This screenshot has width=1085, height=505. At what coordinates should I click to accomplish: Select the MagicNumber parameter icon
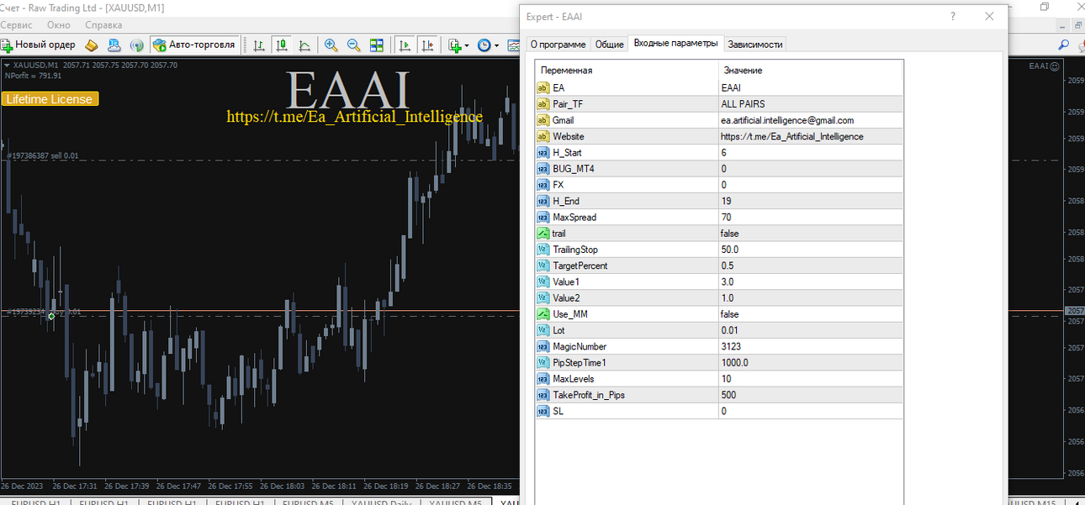543,346
